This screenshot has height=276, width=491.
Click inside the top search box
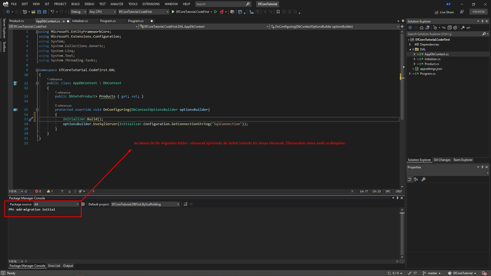[220, 4]
